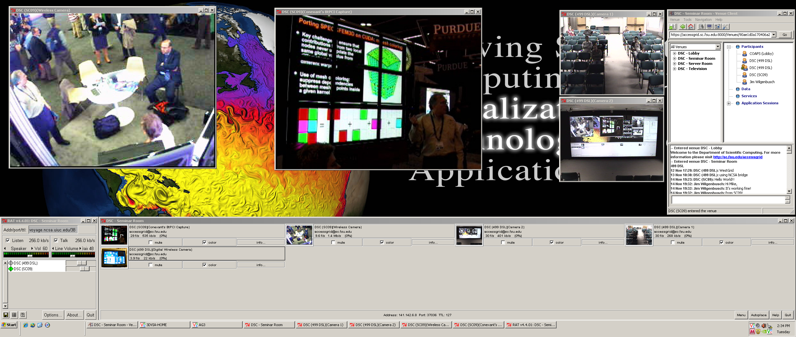This screenshot has width=796, height=337.
Task: Expand the DSC - Television tree node
Action: click(675, 69)
